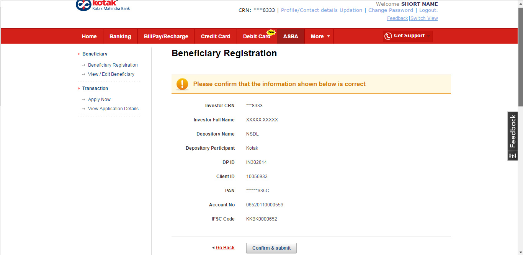The height and width of the screenshot is (255, 523).
Task: Click the Go Back link
Action: pyautogui.click(x=225, y=248)
